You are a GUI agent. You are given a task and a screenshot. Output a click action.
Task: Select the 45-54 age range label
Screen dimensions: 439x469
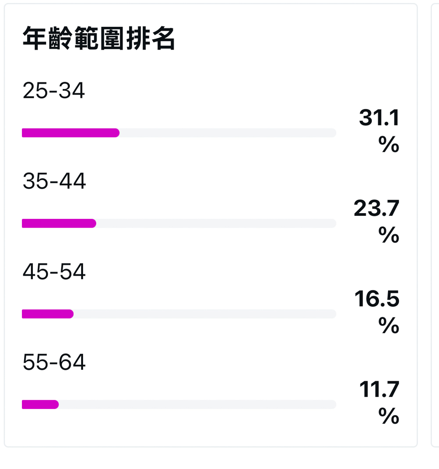(54, 272)
